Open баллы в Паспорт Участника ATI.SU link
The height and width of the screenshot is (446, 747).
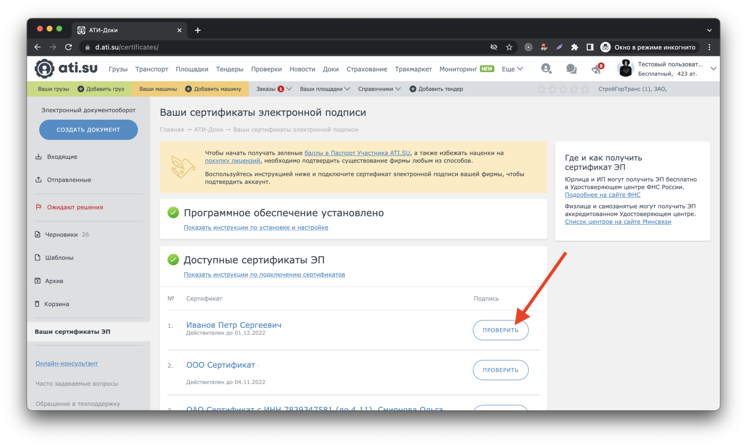click(357, 153)
